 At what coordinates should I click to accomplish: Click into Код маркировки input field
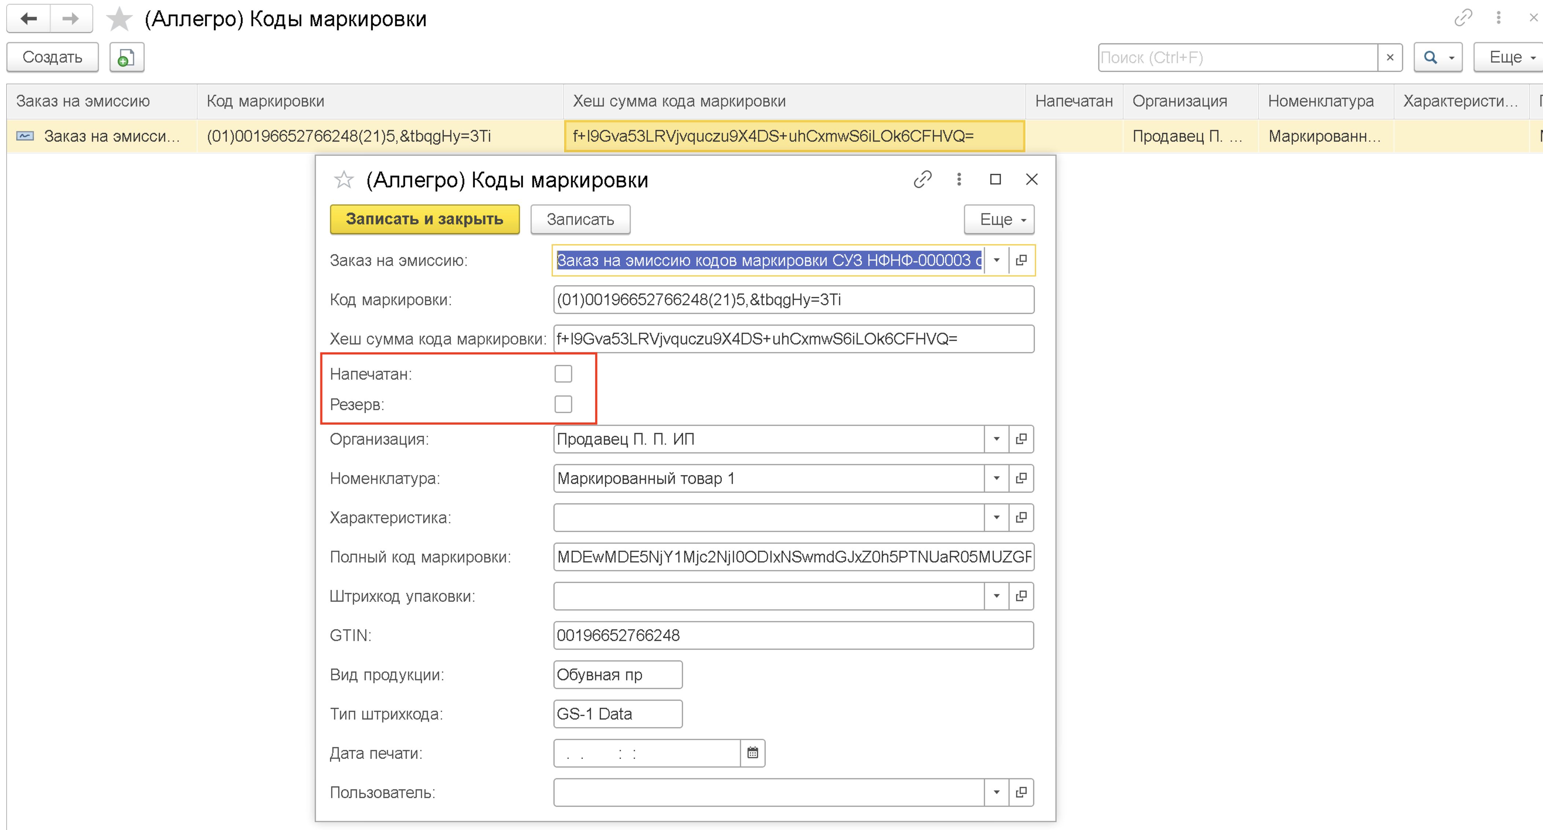[793, 300]
